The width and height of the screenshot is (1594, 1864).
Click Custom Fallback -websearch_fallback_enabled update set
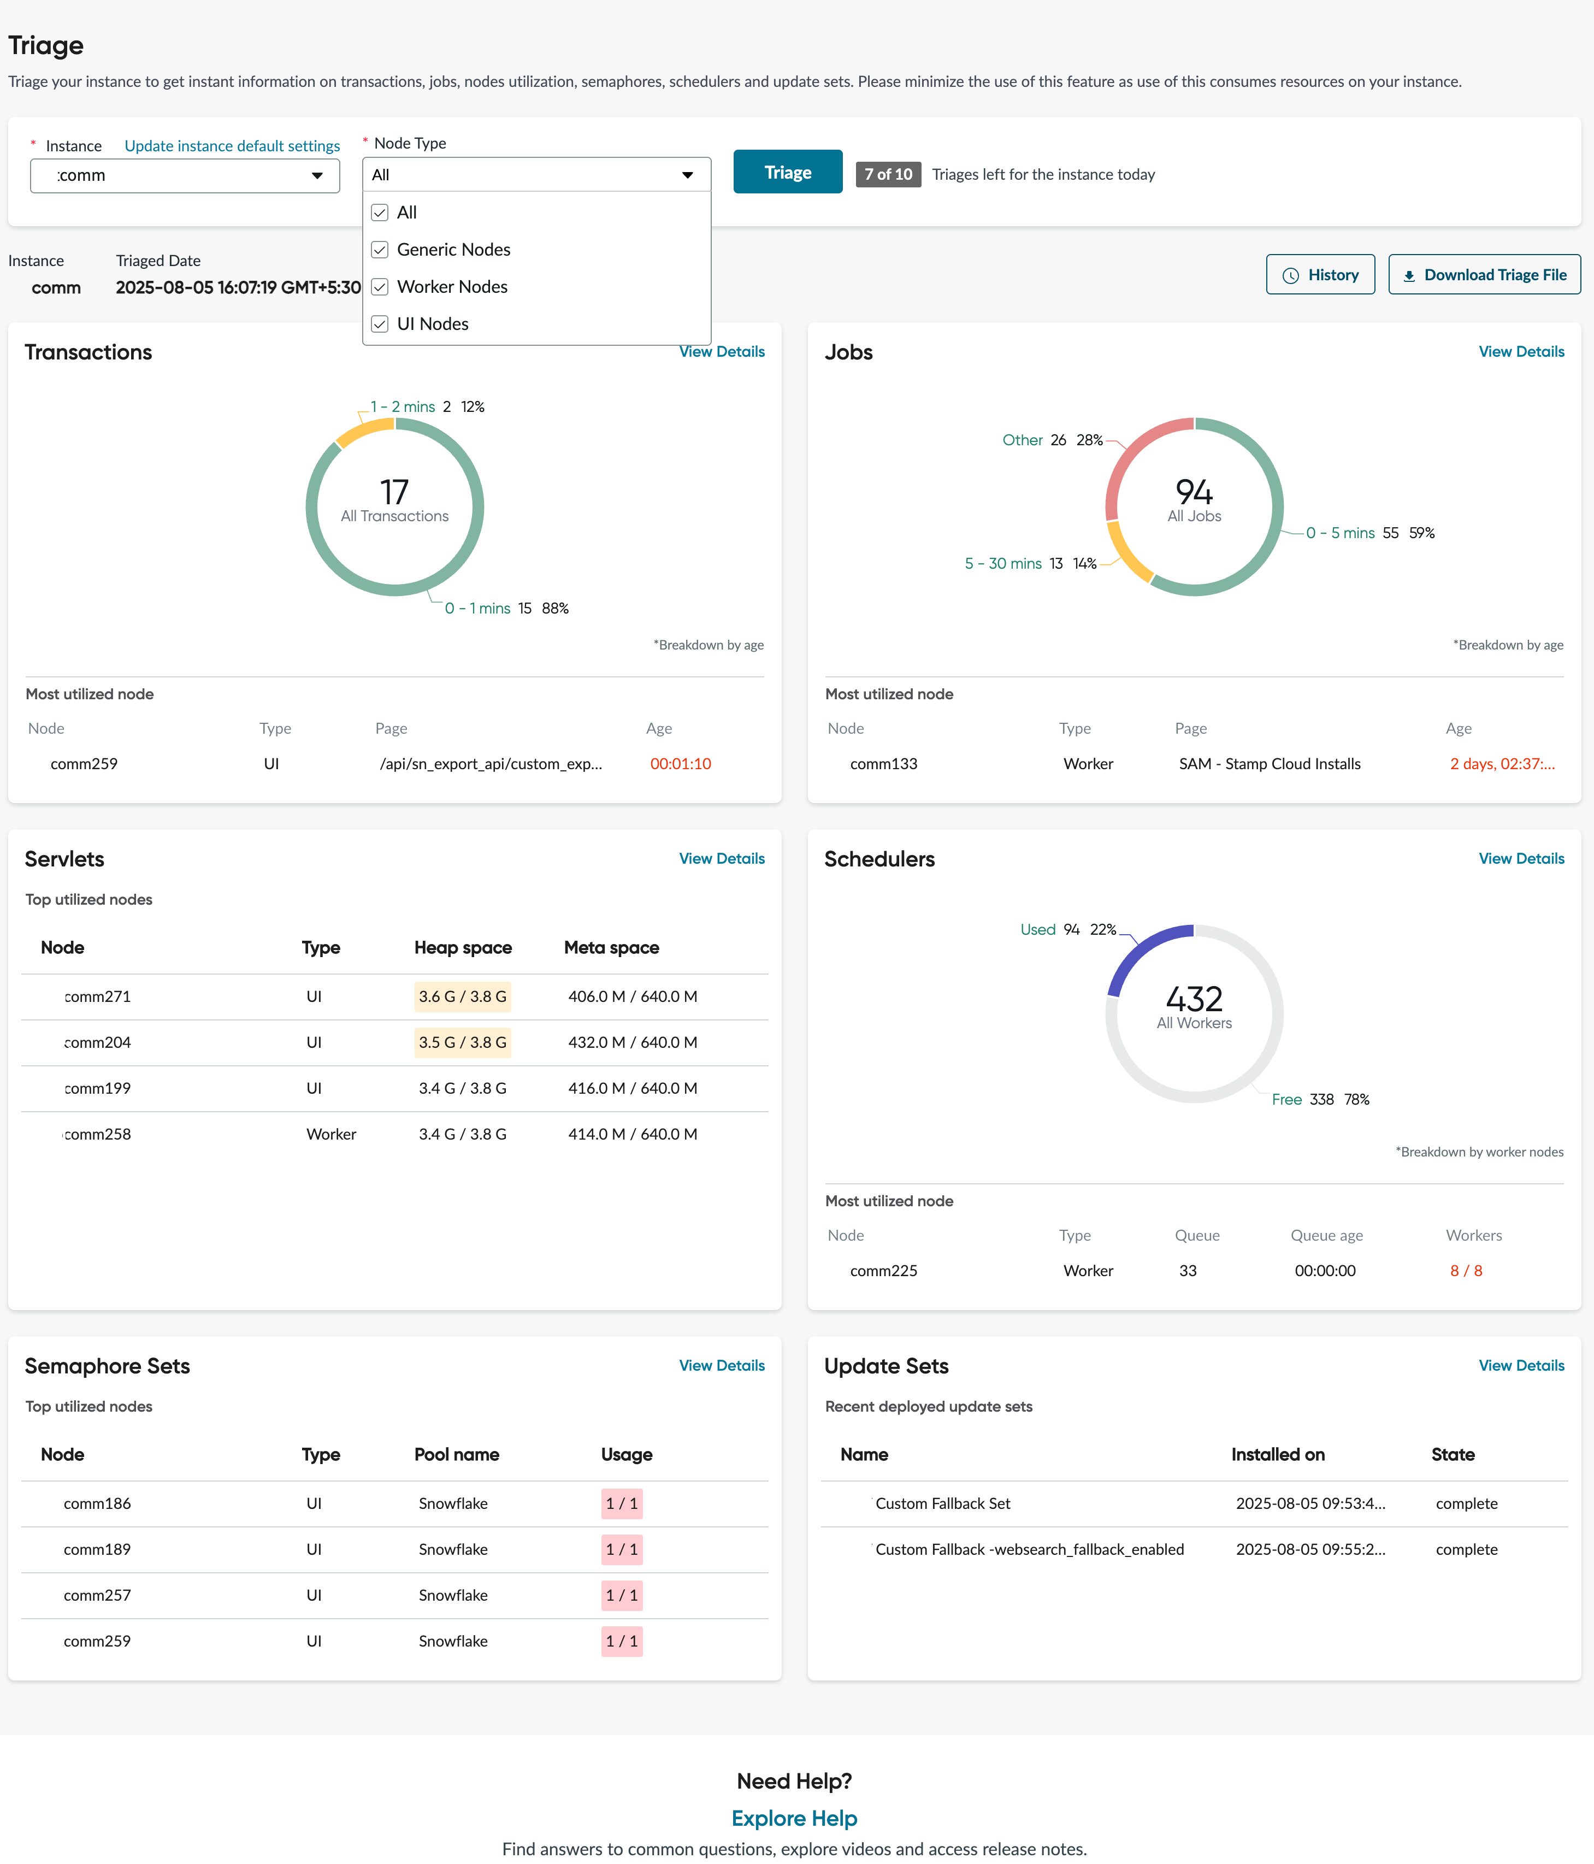tap(1029, 1549)
